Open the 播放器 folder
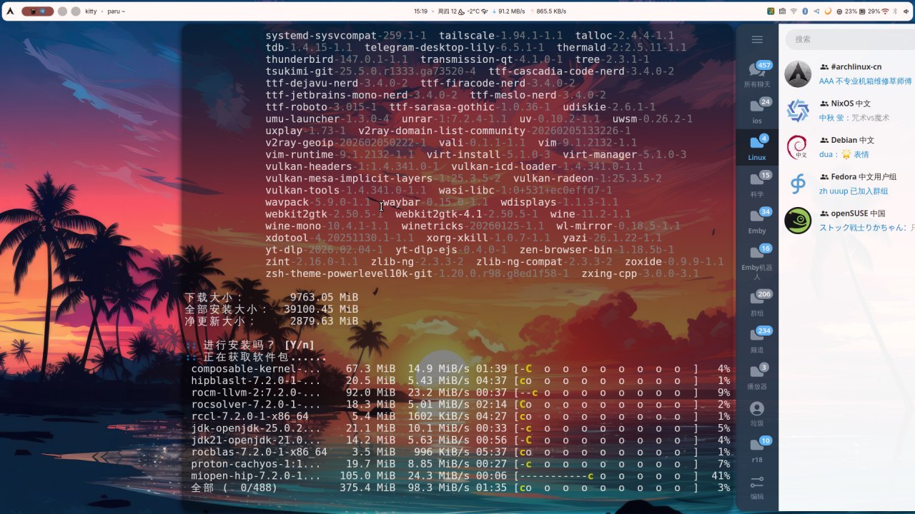Viewport: 915px width, 514px height. 757,376
